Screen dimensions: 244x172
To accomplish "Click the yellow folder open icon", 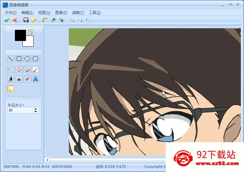I will click(x=34, y=20).
